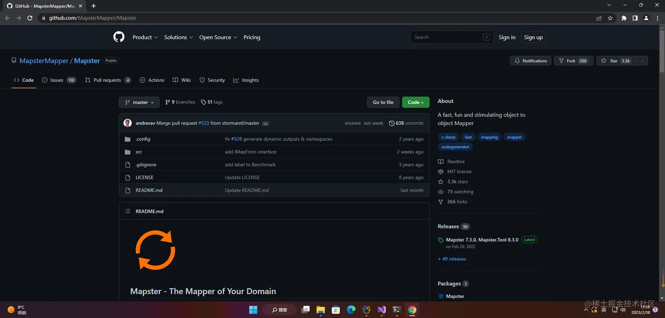Viewport: 665px width, 318px height.
Task: Click andrerav's avatar in commit row
Action: click(x=128, y=123)
